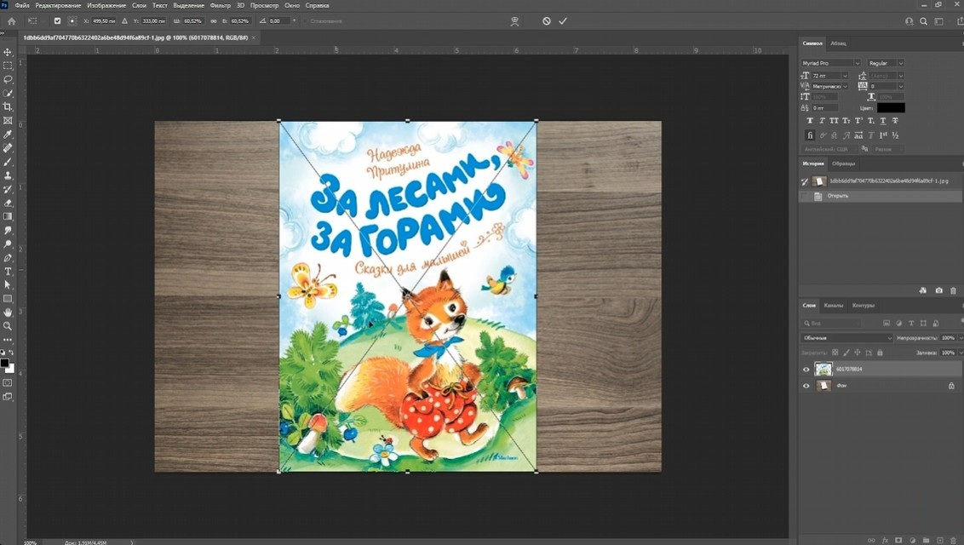Screen dimensions: 964x545
Task: Link layers with the chain icon
Action: tap(871, 540)
